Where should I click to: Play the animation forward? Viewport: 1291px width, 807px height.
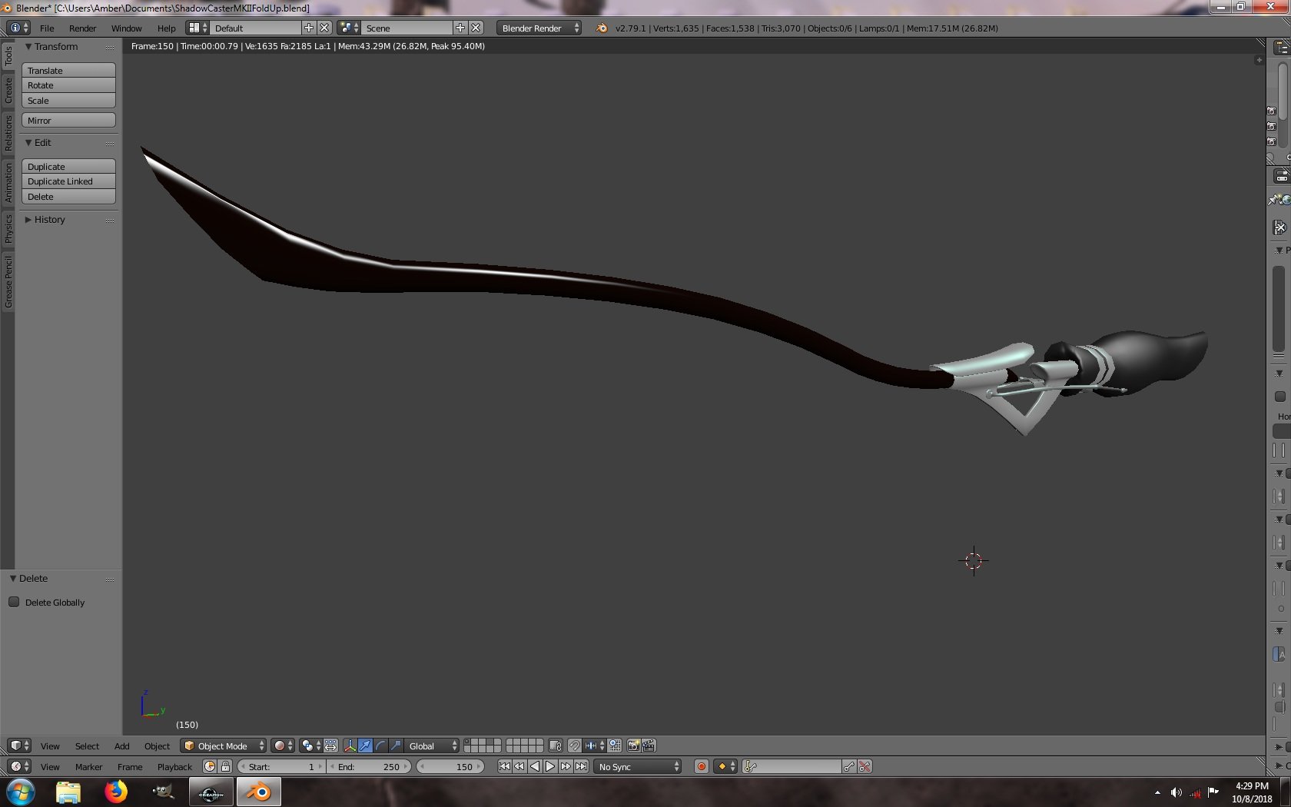[550, 766]
